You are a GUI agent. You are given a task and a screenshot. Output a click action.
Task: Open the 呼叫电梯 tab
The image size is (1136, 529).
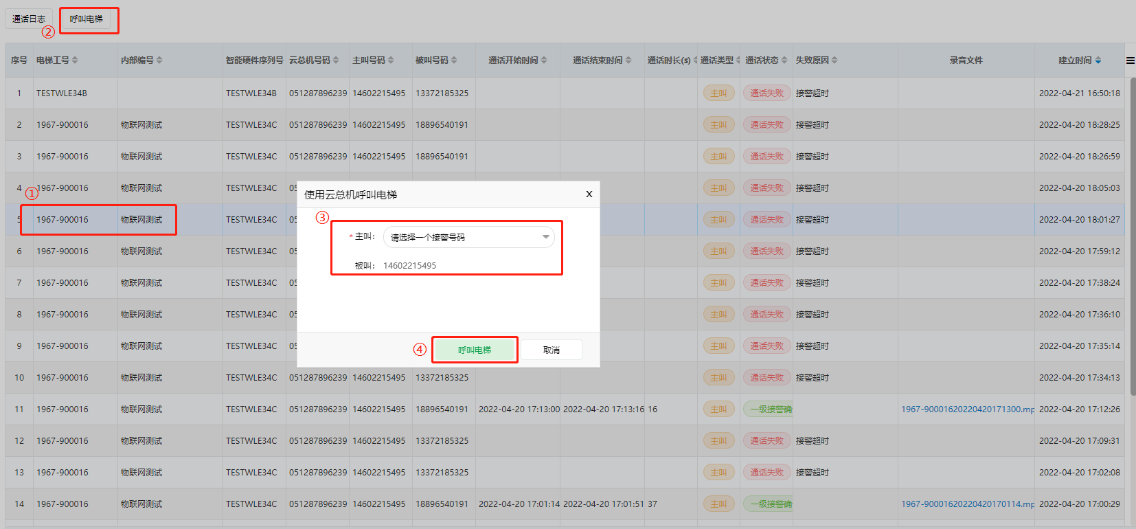[x=87, y=19]
